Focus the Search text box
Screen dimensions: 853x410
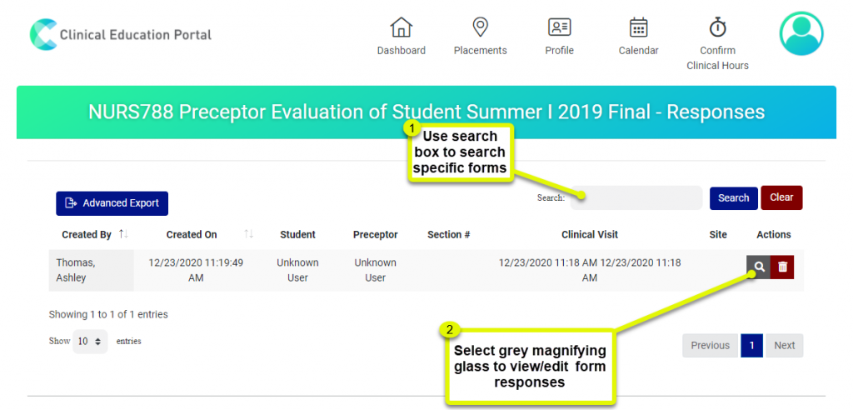pyautogui.click(x=636, y=198)
